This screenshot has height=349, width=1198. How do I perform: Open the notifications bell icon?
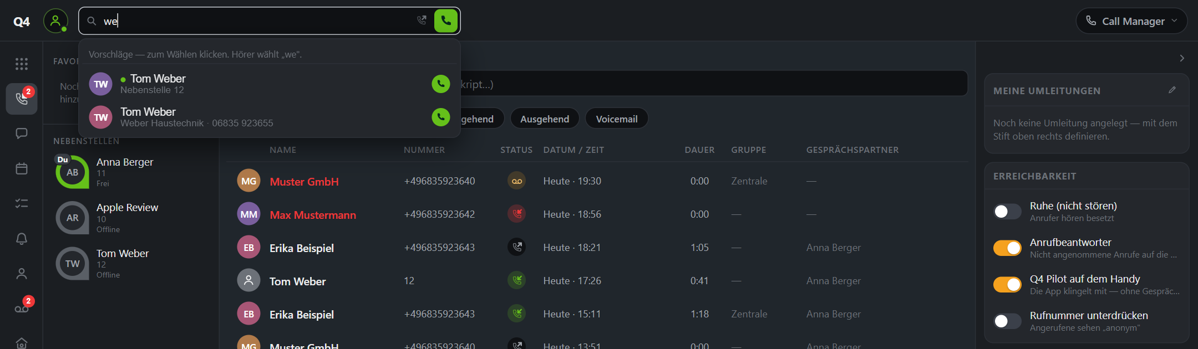click(22, 239)
